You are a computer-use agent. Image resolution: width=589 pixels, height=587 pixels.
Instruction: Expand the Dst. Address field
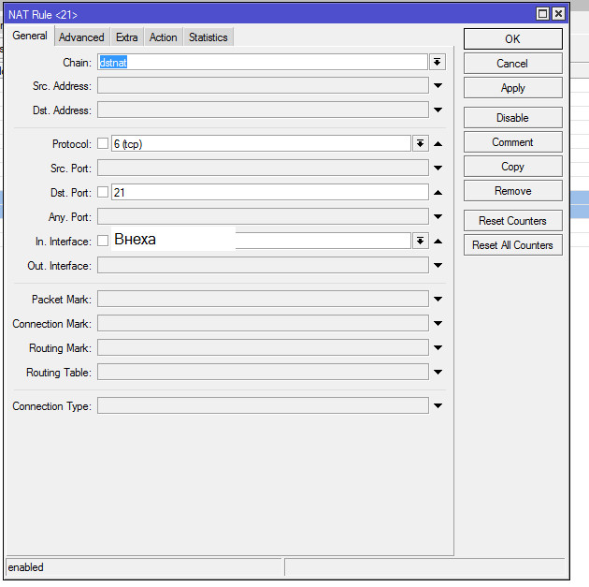coord(438,110)
